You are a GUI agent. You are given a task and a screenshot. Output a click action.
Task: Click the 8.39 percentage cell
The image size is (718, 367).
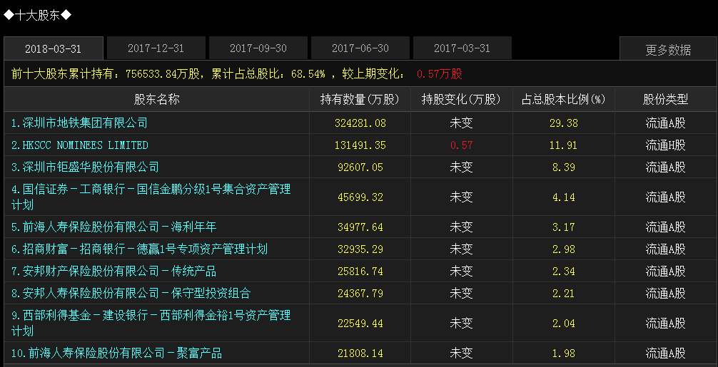[564, 167]
